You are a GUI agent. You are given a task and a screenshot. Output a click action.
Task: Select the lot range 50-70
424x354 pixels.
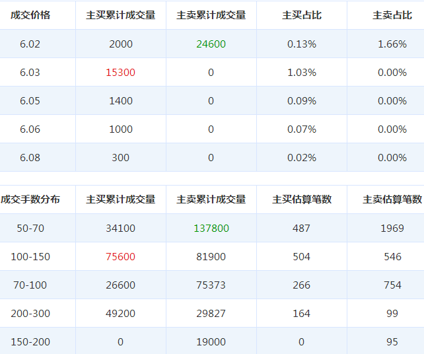click(x=30, y=229)
